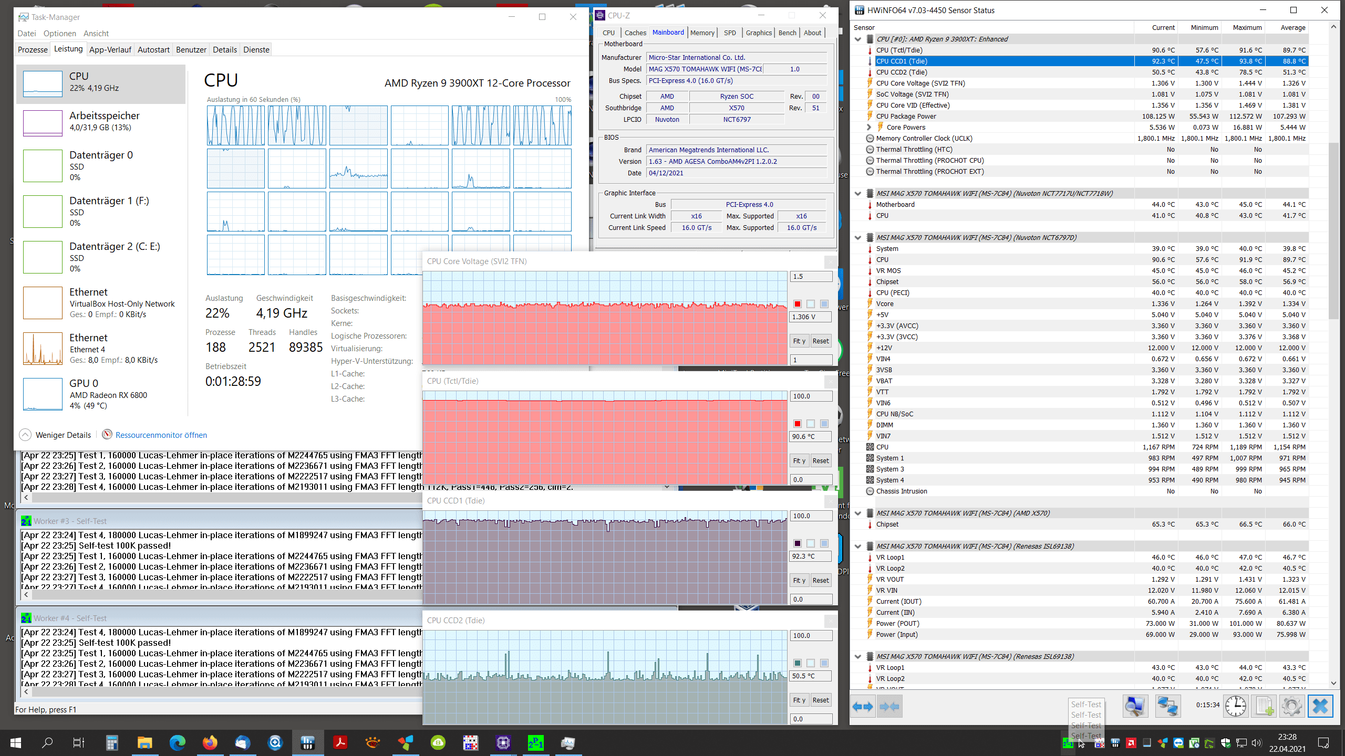Open Adobe Acrobat taskbar icon
Image resolution: width=1345 pixels, height=756 pixels.
click(340, 742)
